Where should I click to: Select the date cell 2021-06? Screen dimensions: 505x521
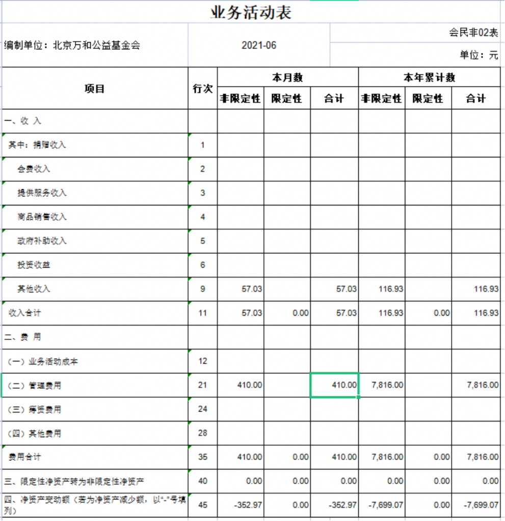click(259, 45)
